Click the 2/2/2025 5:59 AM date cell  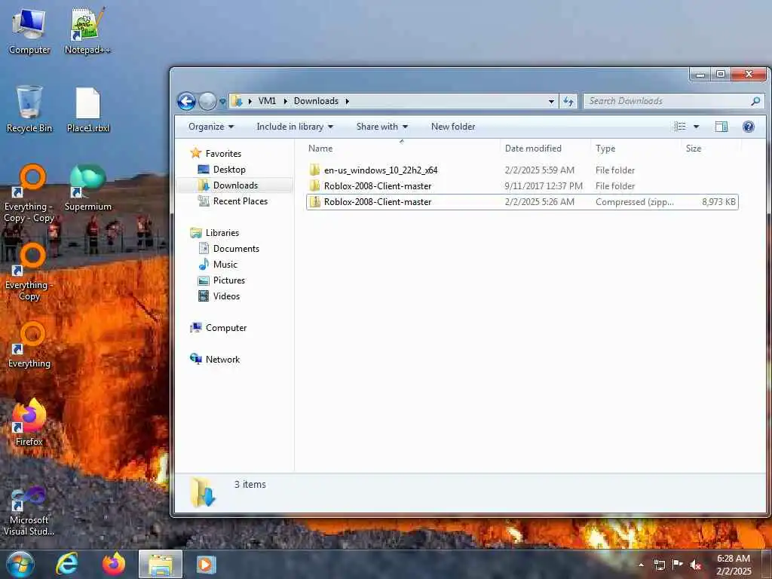pyautogui.click(x=540, y=170)
